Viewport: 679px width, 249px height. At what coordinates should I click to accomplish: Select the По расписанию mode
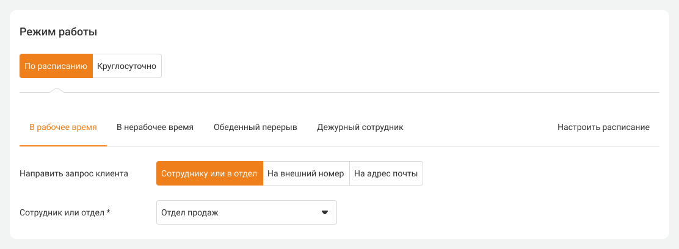point(56,66)
